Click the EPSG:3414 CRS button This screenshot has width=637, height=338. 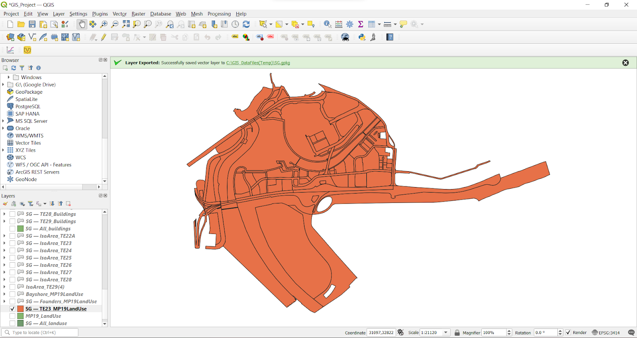click(606, 333)
